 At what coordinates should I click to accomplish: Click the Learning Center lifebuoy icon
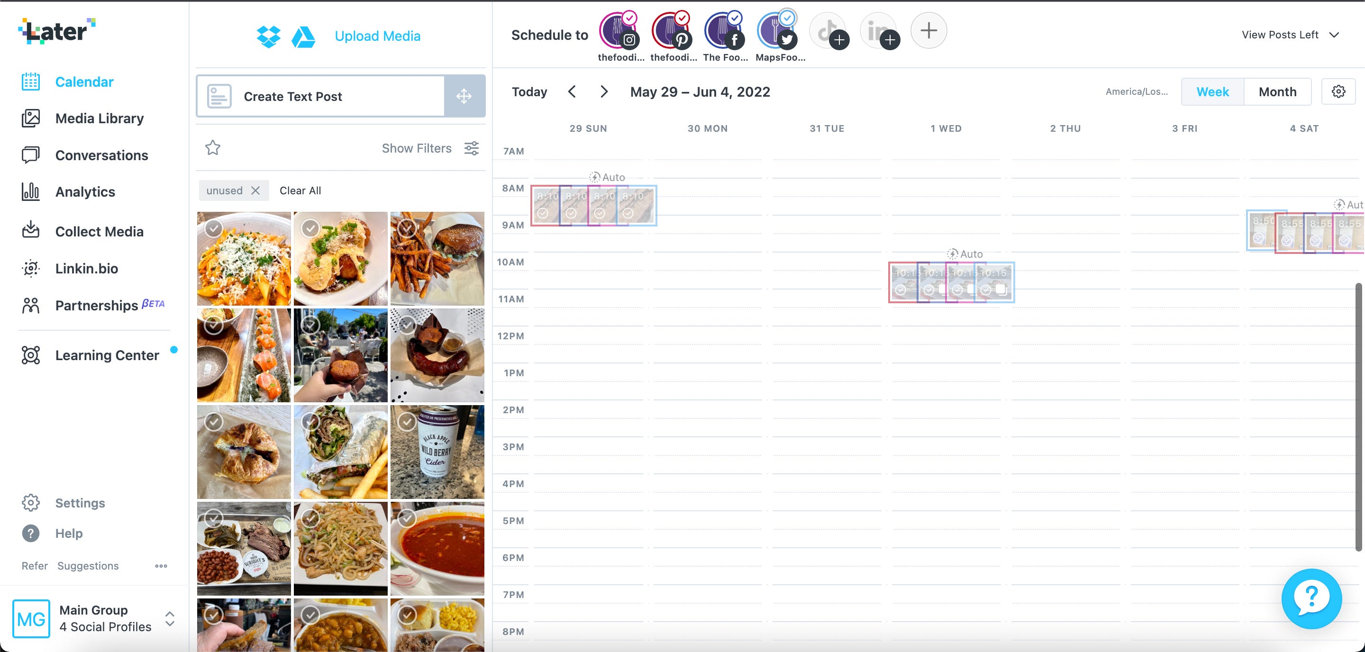click(x=31, y=355)
